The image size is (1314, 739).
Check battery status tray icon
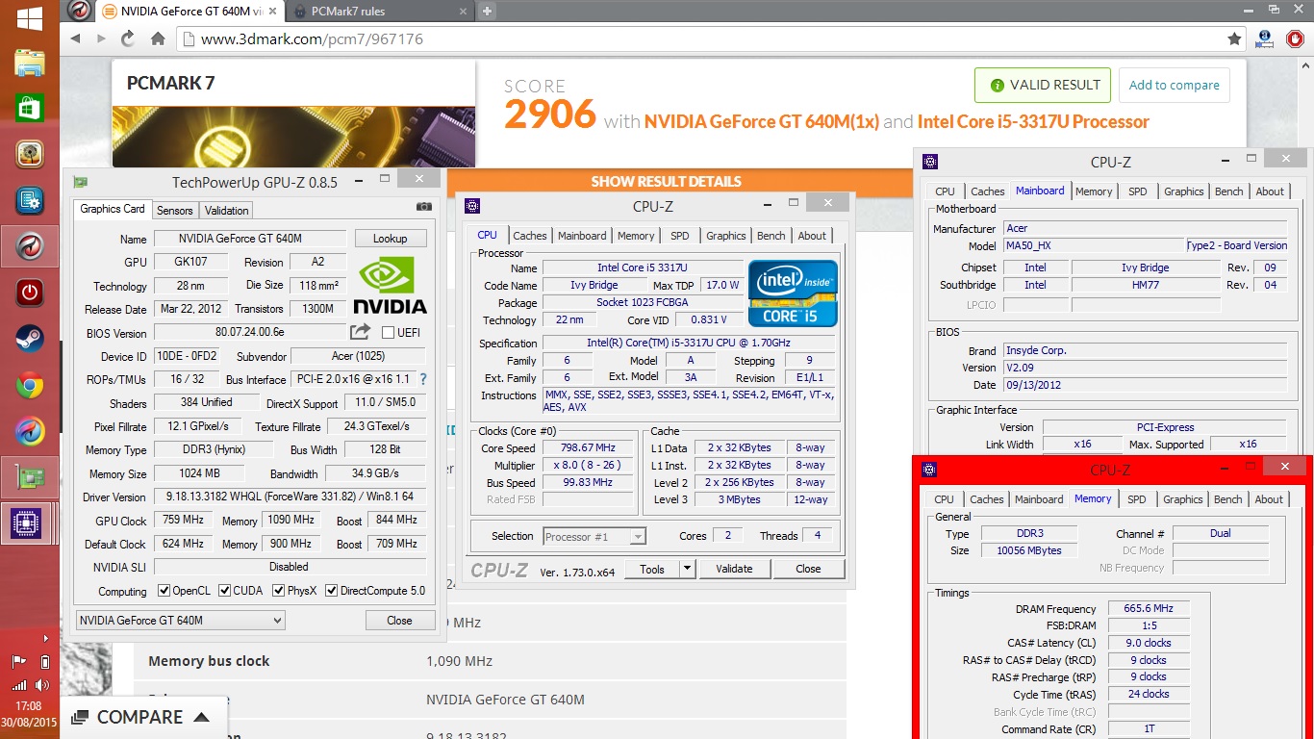coord(45,661)
